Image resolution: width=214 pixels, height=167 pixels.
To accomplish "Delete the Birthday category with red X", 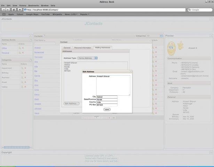I will tap(25, 73).
